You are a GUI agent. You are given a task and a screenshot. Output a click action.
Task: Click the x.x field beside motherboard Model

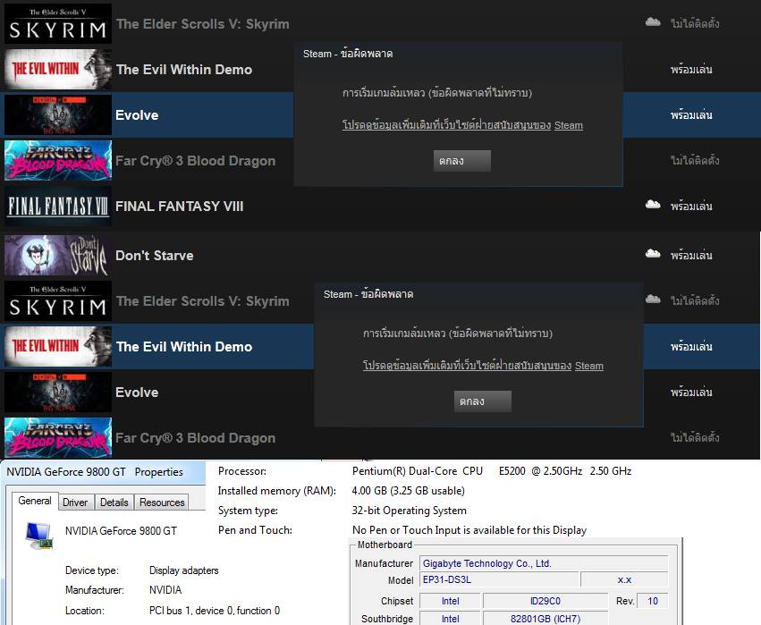point(624,580)
